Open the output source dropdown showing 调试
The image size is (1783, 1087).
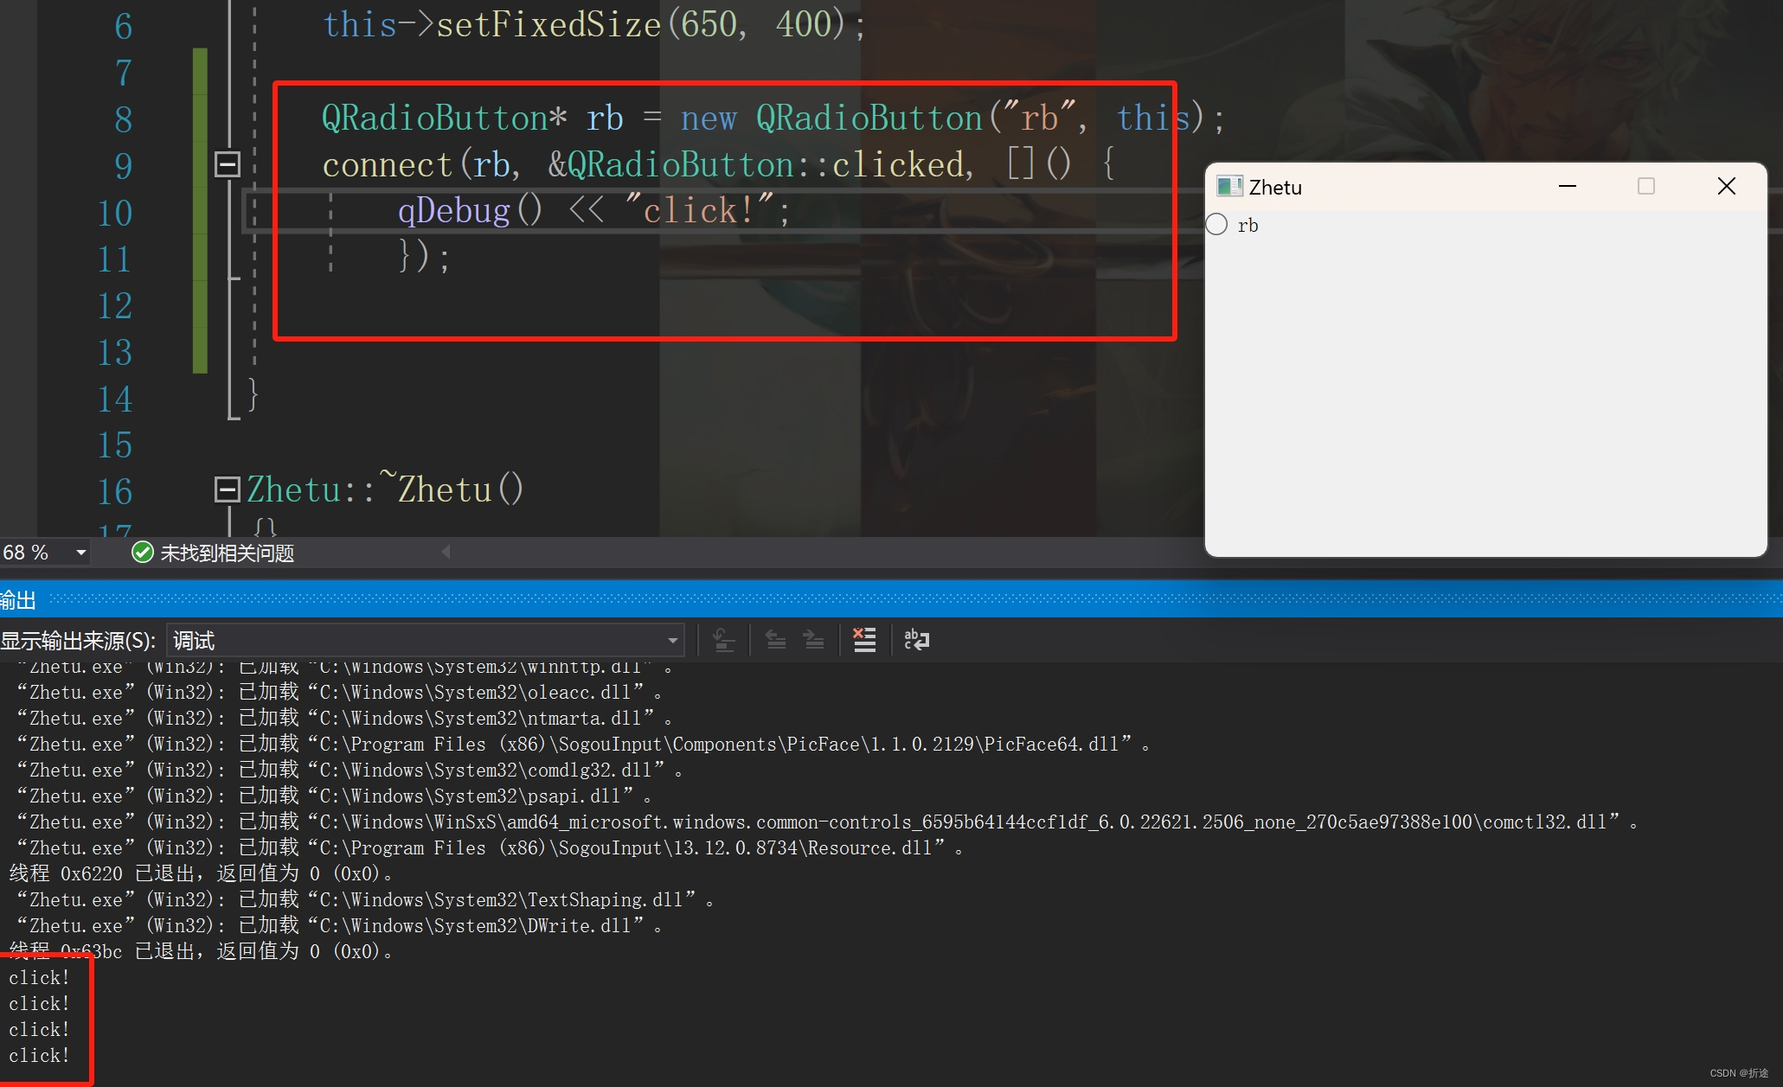point(671,641)
